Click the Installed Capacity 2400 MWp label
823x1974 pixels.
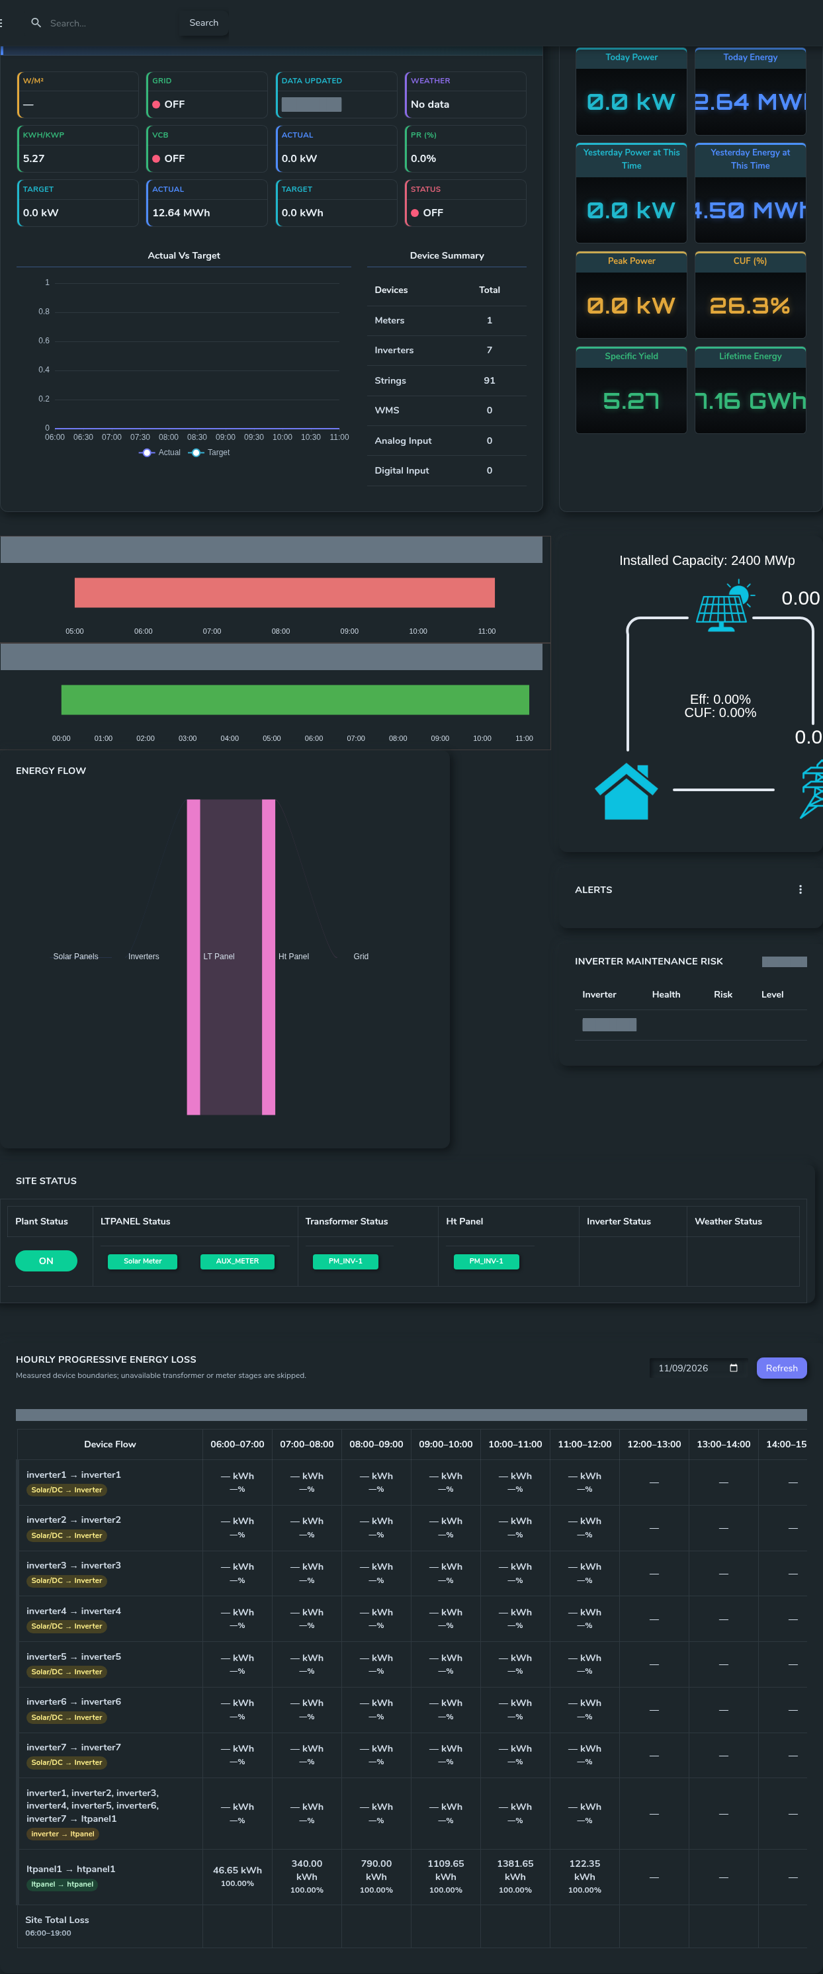pyautogui.click(x=707, y=560)
